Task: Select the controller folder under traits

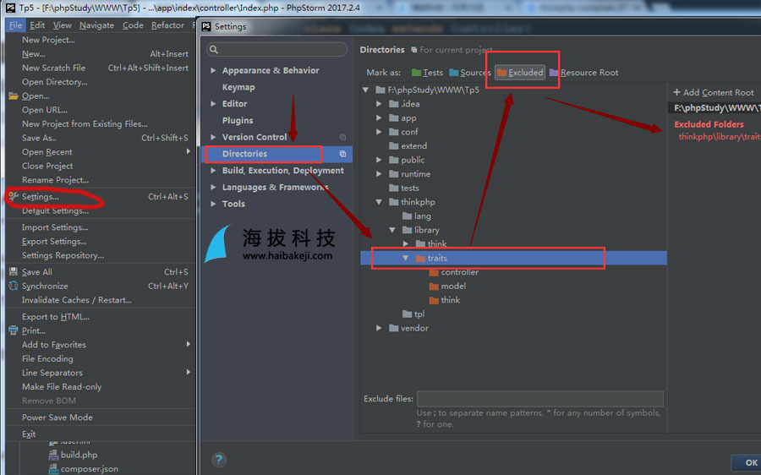Action: [x=454, y=272]
